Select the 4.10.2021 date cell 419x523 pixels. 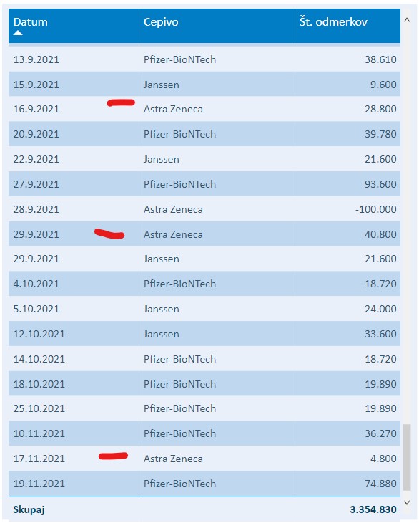36,284
